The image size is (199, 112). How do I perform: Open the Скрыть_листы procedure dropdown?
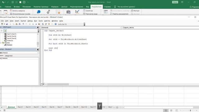161,28
